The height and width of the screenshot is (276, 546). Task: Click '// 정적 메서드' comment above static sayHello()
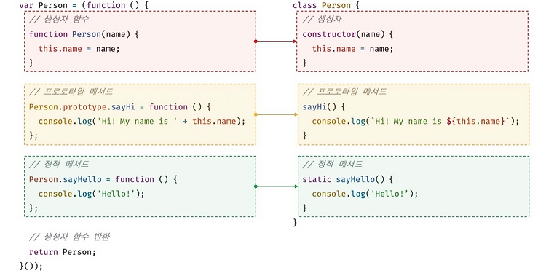click(x=332, y=165)
